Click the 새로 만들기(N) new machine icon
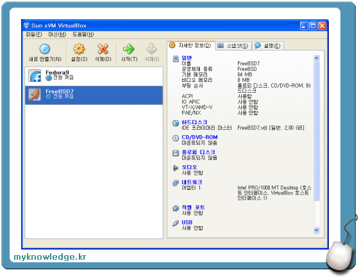Screen dimensions: 359x277 click(x=44, y=49)
